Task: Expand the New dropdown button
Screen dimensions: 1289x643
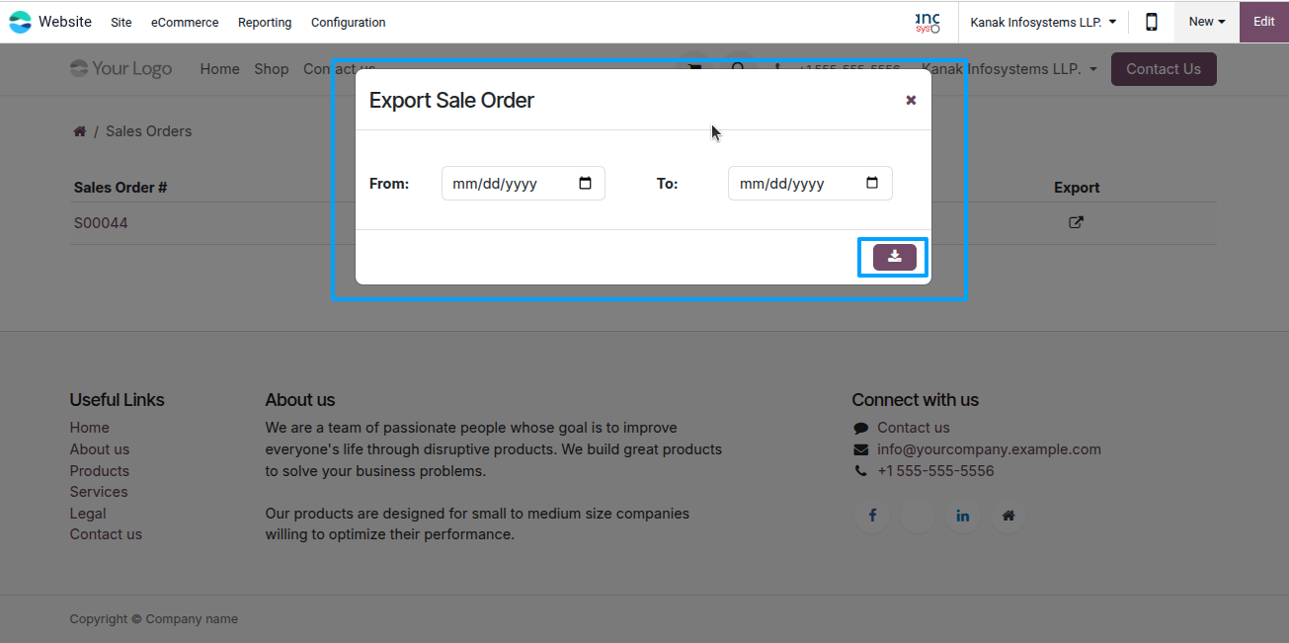Action: coord(1207,22)
